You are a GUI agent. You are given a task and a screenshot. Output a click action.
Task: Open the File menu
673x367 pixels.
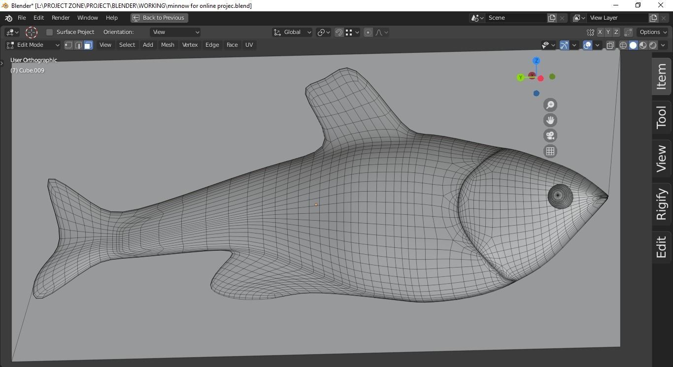click(22, 18)
